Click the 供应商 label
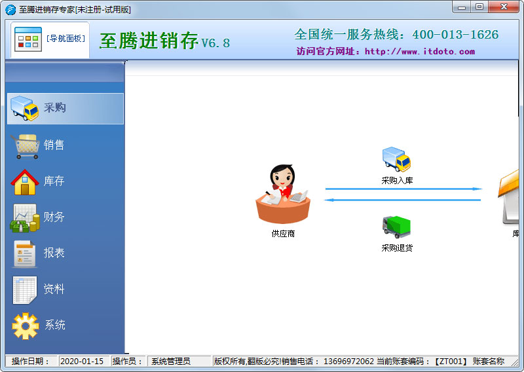 pos(283,234)
